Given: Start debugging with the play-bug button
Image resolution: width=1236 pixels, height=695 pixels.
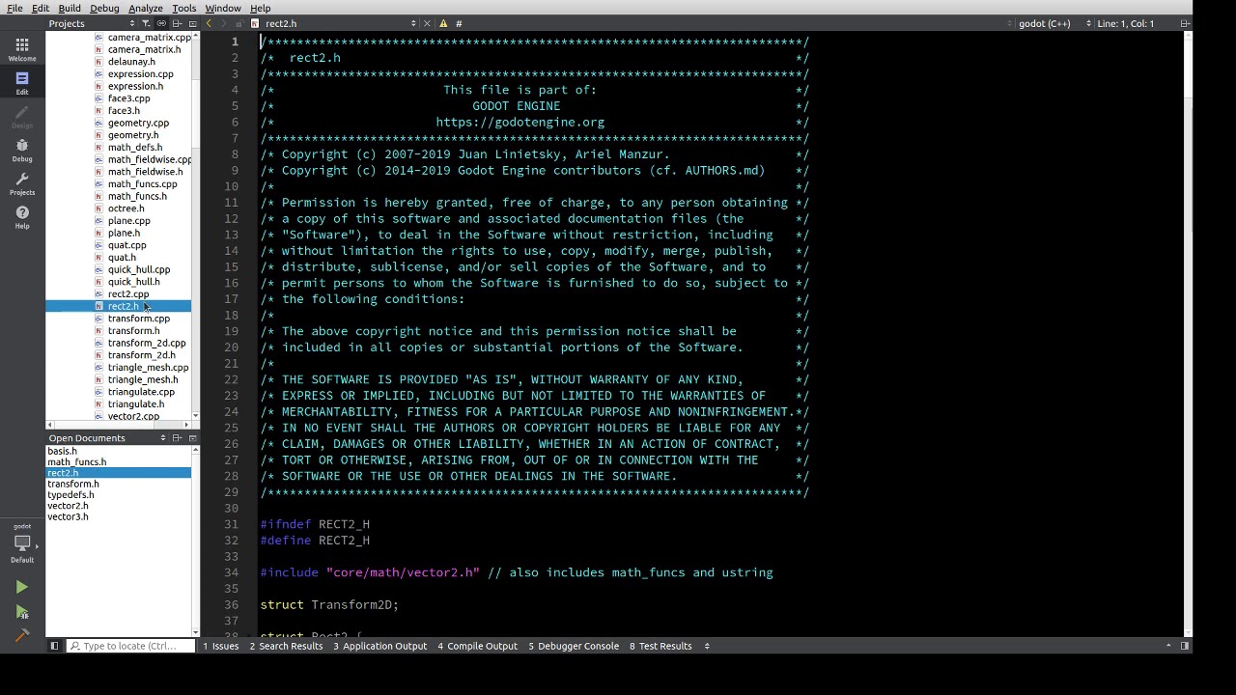Looking at the screenshot, I should (21, 612).
